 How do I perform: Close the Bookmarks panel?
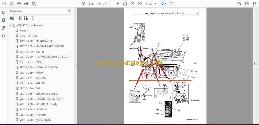[x=69, y=11]
